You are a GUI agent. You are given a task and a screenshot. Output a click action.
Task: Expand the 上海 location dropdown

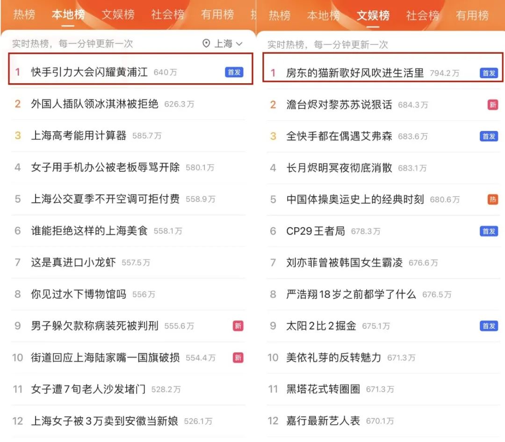pos(227,43)
